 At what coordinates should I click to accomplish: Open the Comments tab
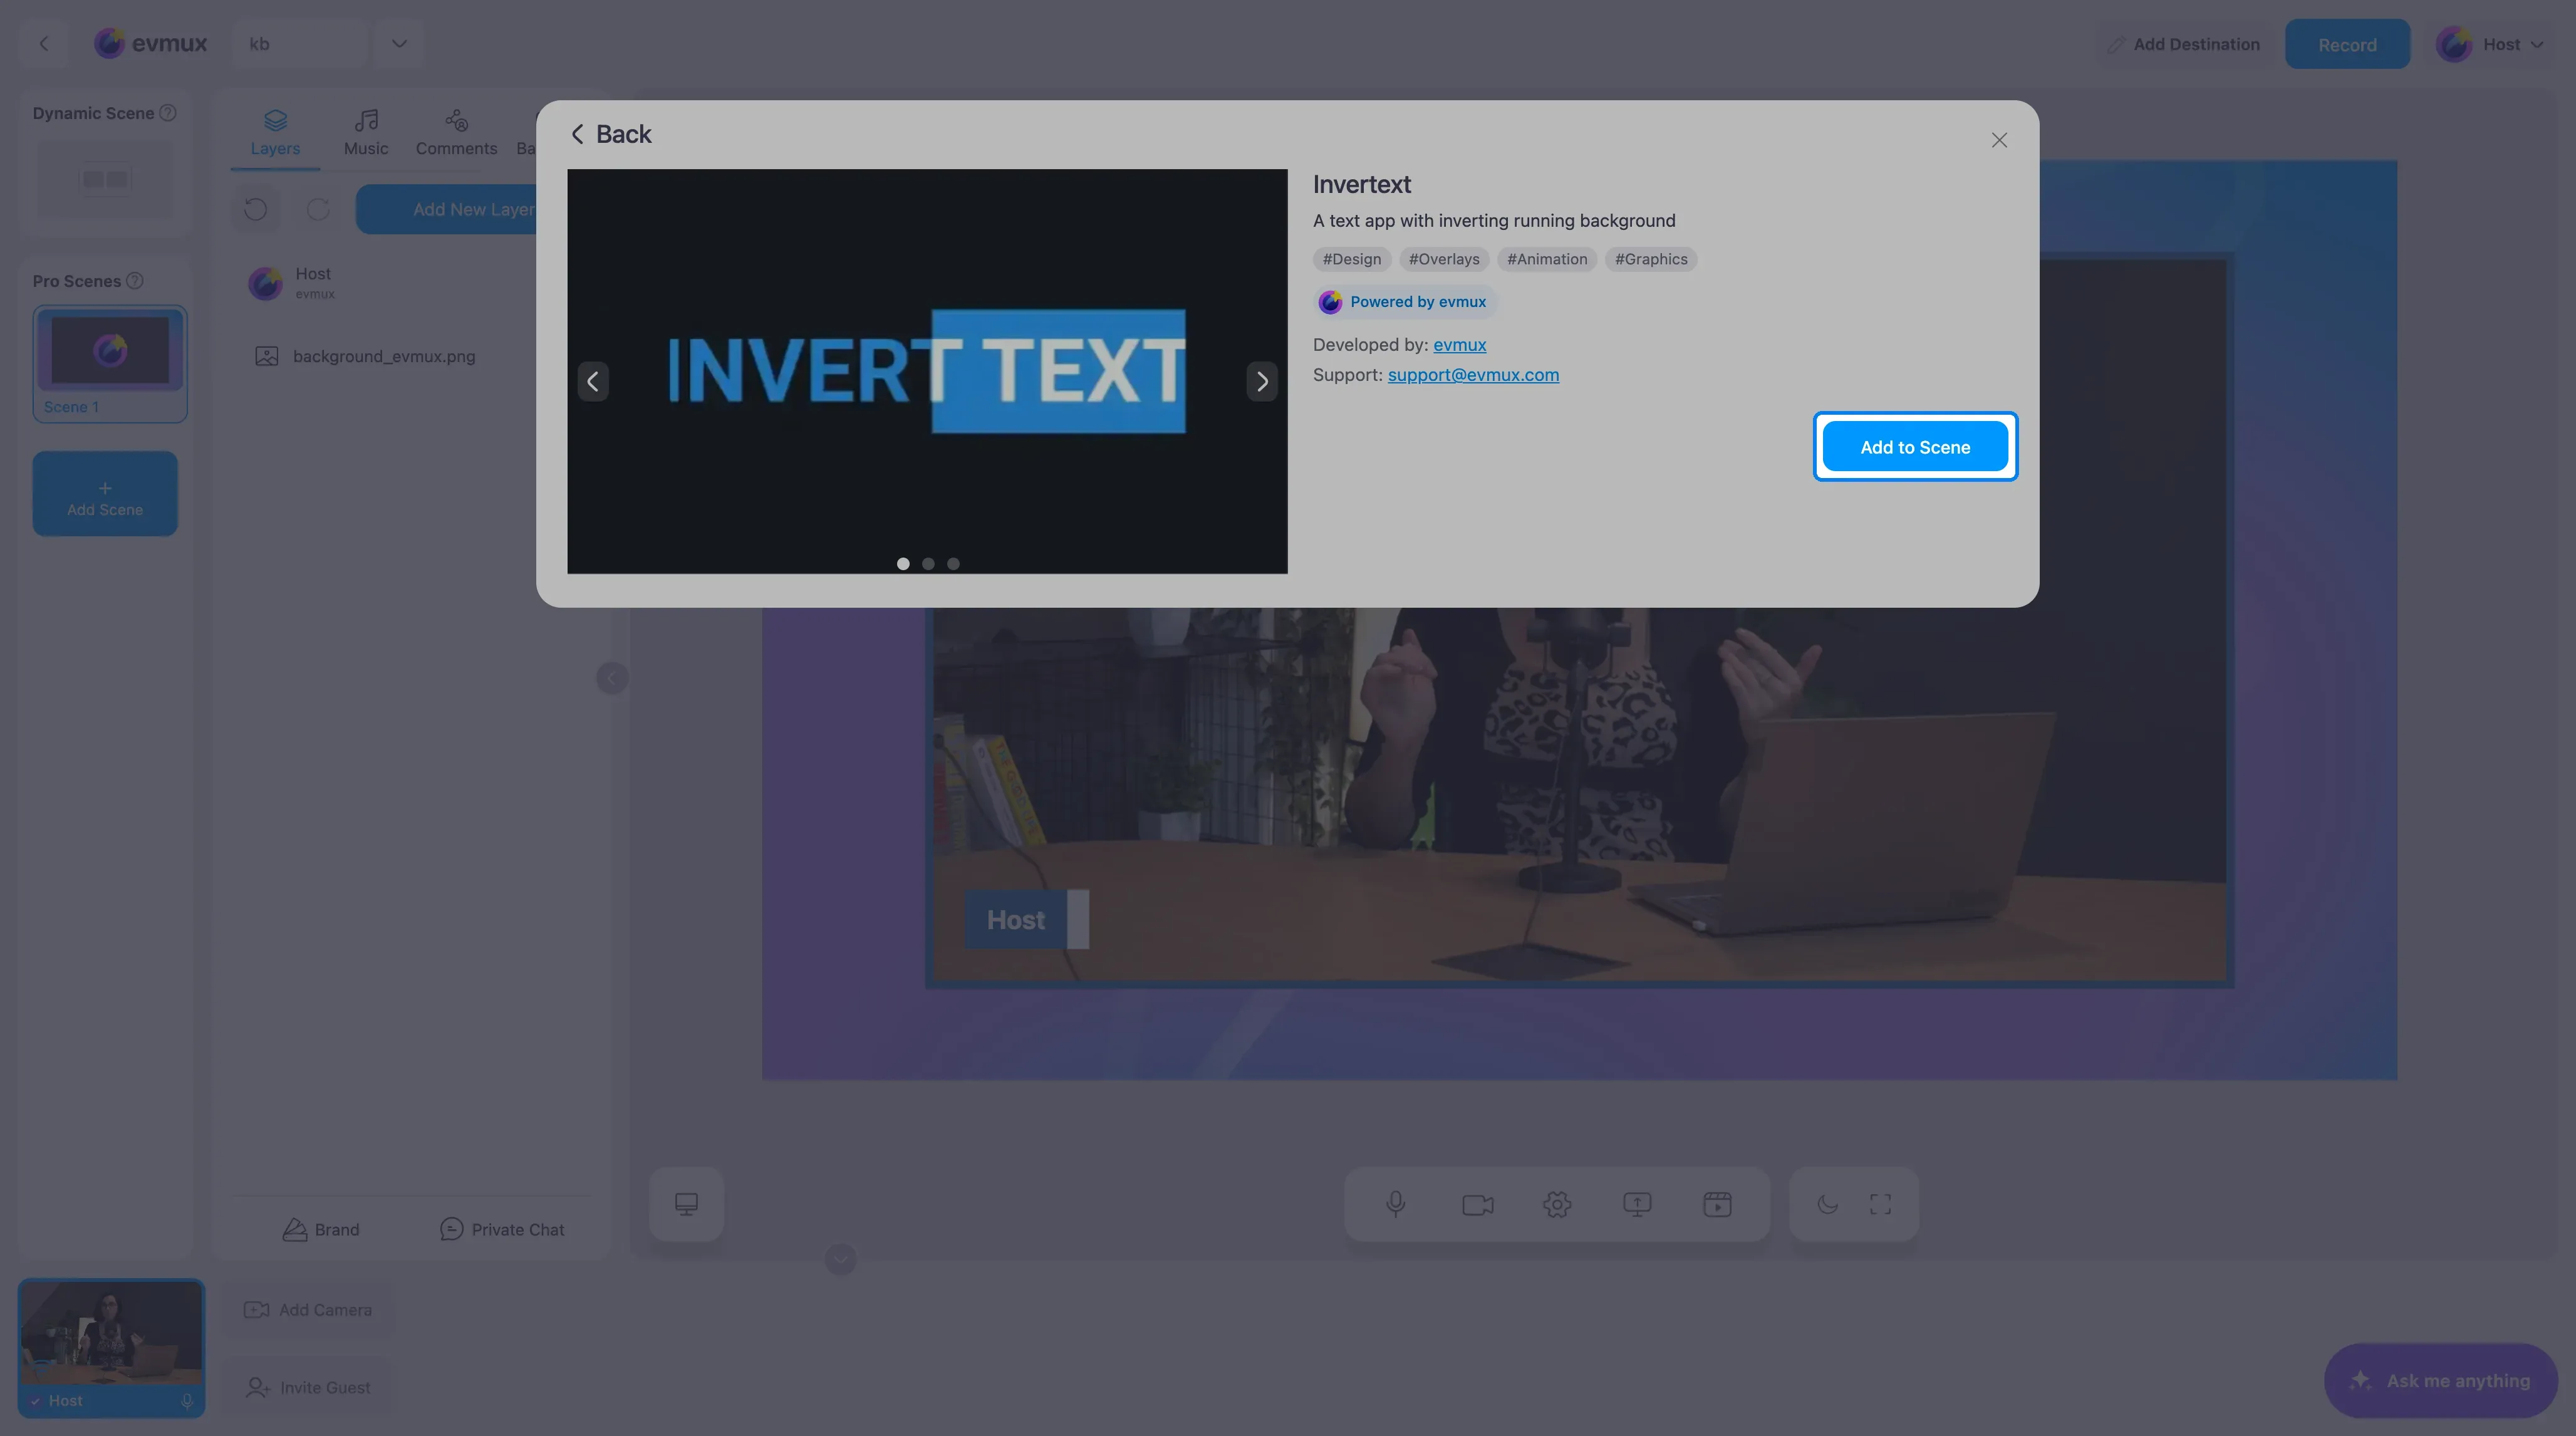pos(456,133)
